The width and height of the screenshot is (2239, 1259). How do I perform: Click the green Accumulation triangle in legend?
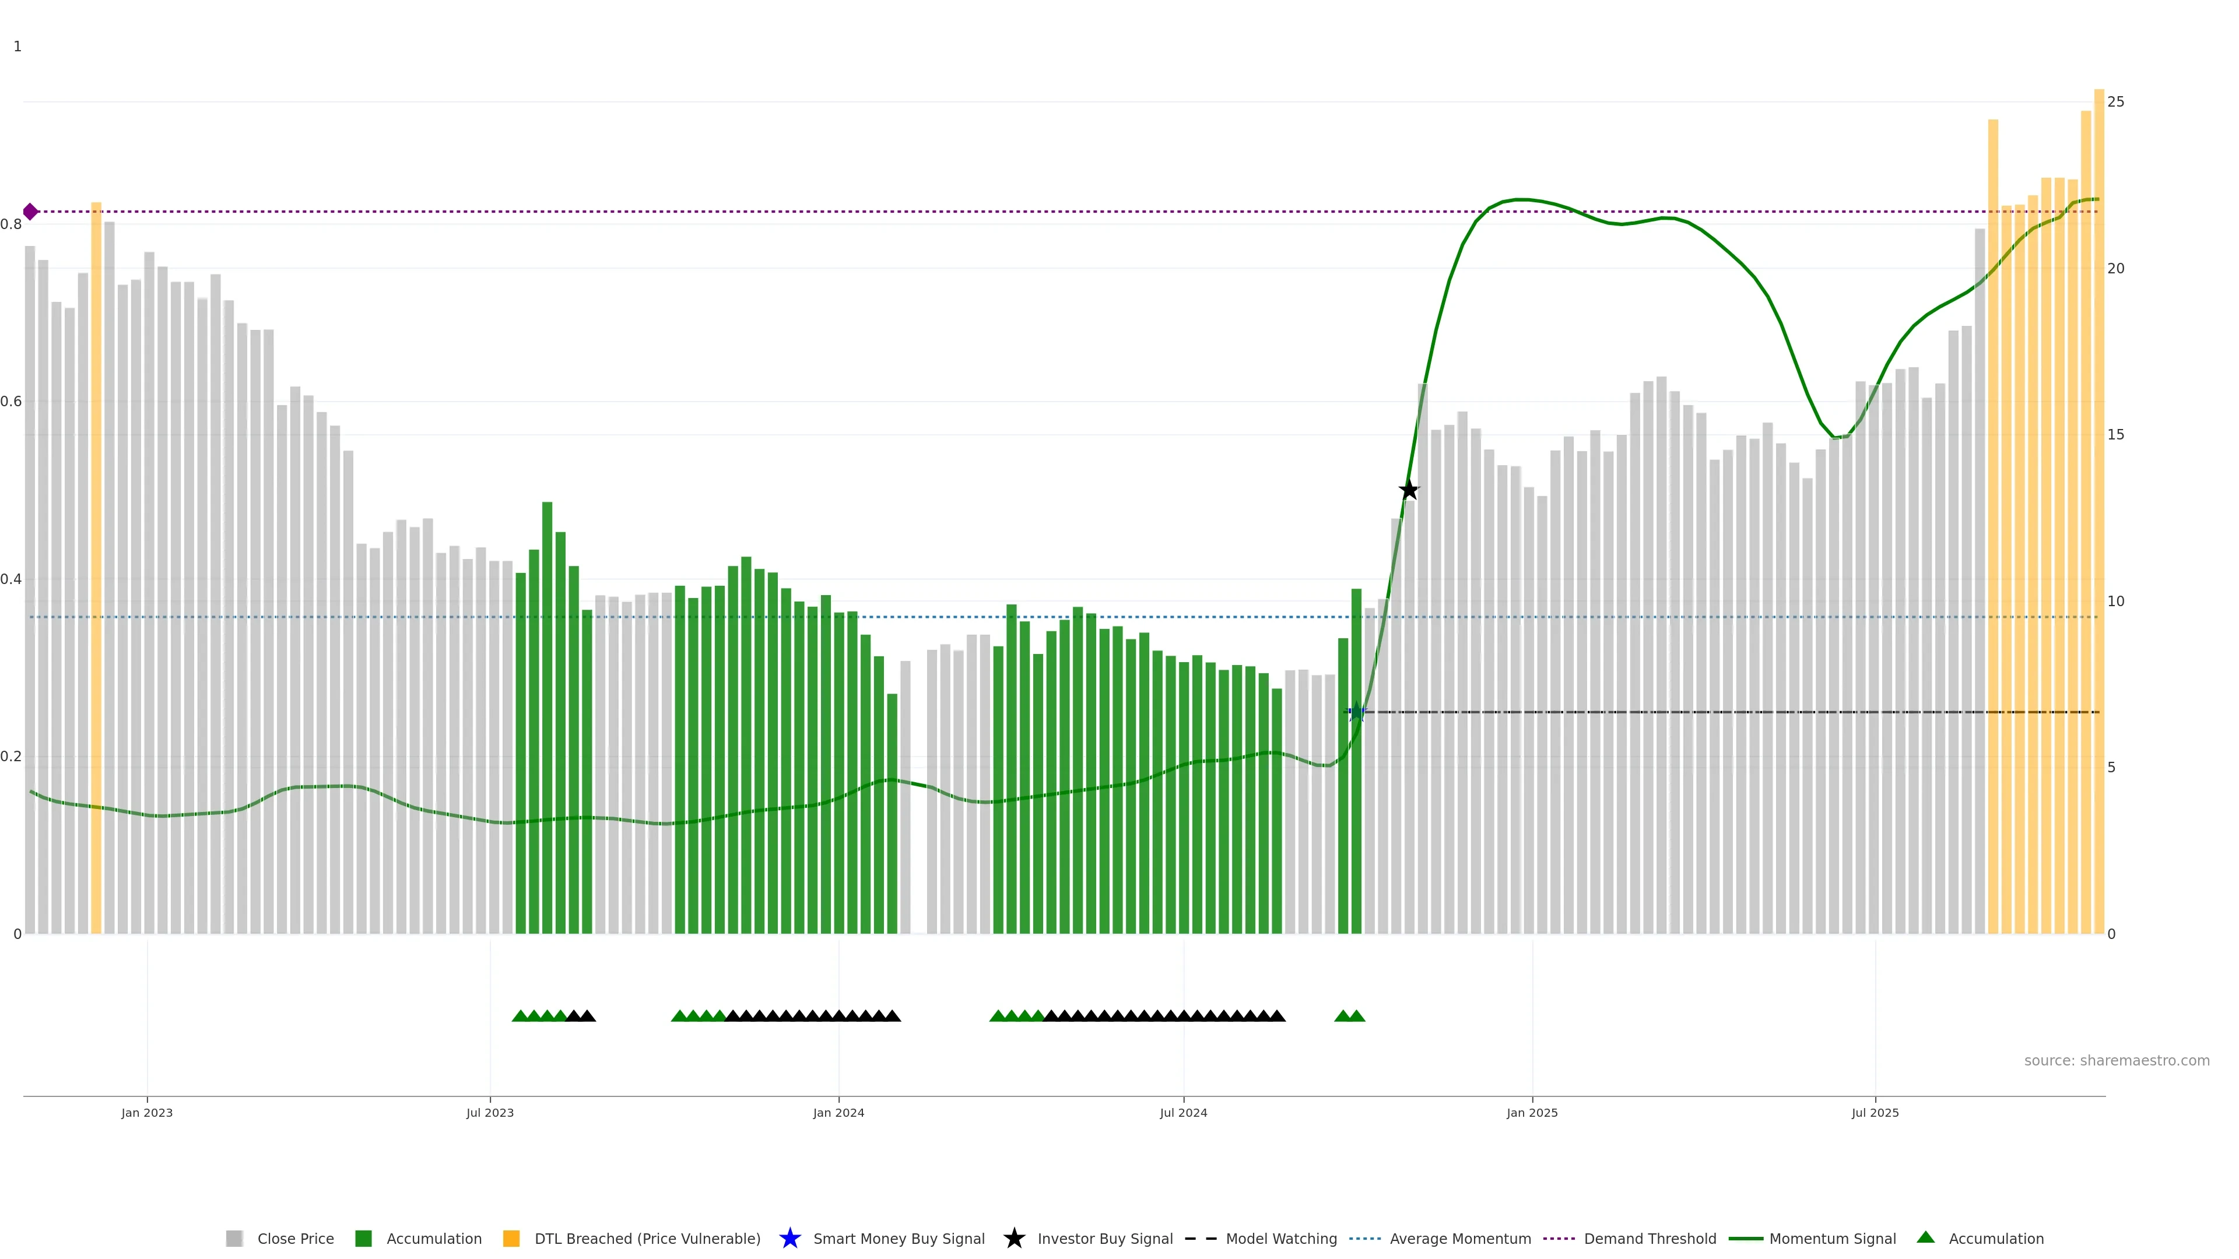tap(1926, 1237)
